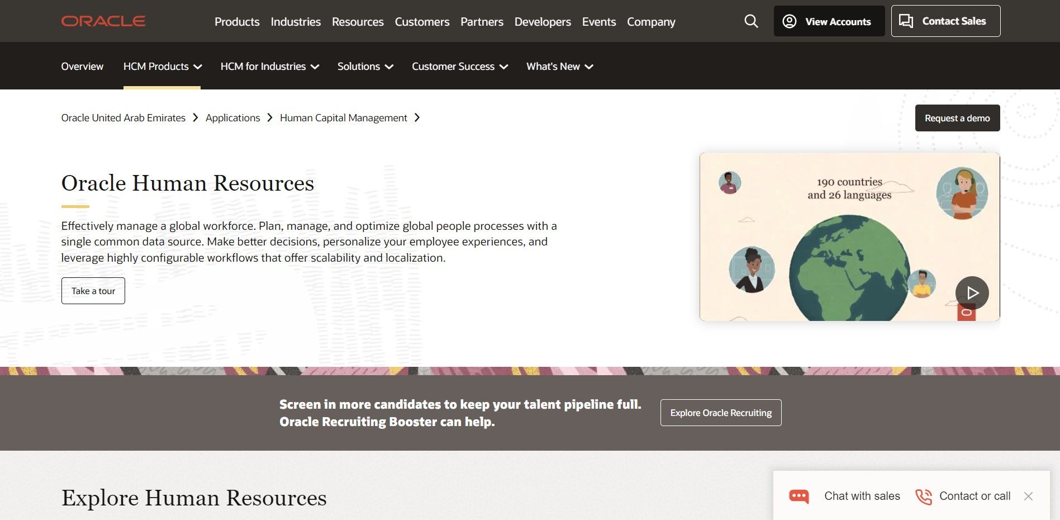Open the Customers menu
Viewport: 1060px width, 520px height.
coord(422,22)
